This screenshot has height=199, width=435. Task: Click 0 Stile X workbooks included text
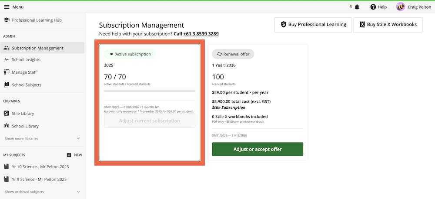240,117
